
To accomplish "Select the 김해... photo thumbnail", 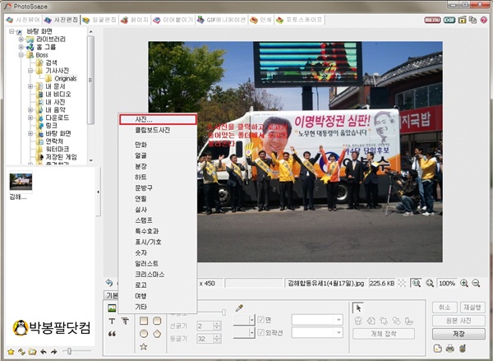I will [x=21, y=181].
